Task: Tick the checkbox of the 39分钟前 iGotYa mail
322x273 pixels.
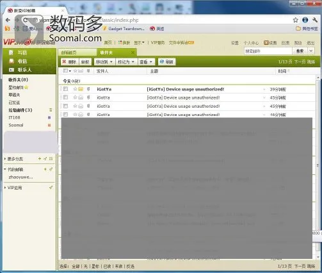Action: coord(65,89)
